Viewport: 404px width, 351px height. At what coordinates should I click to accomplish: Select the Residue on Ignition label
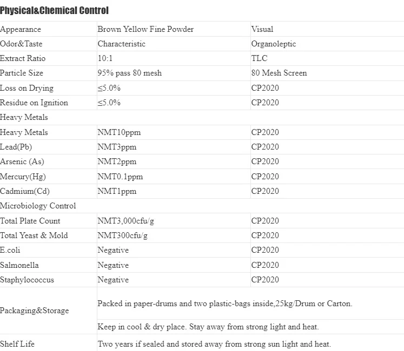click(34, 103)
